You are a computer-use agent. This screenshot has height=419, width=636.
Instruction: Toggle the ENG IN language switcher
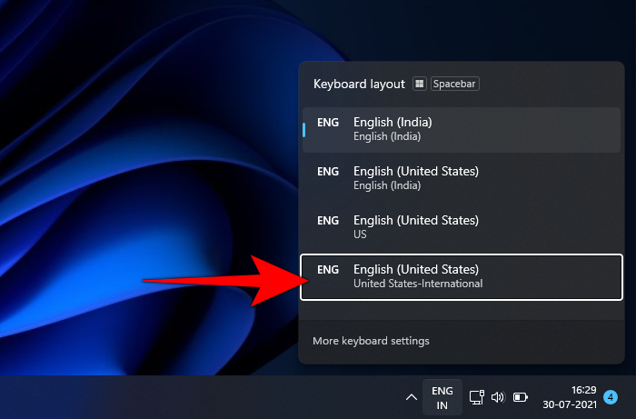442,397
